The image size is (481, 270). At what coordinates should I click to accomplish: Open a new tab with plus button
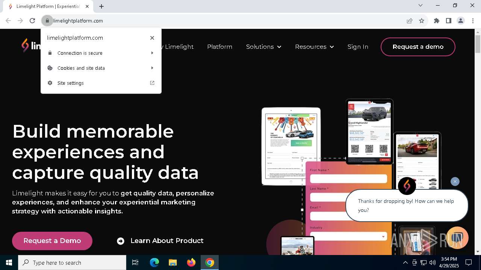(101, 6)
